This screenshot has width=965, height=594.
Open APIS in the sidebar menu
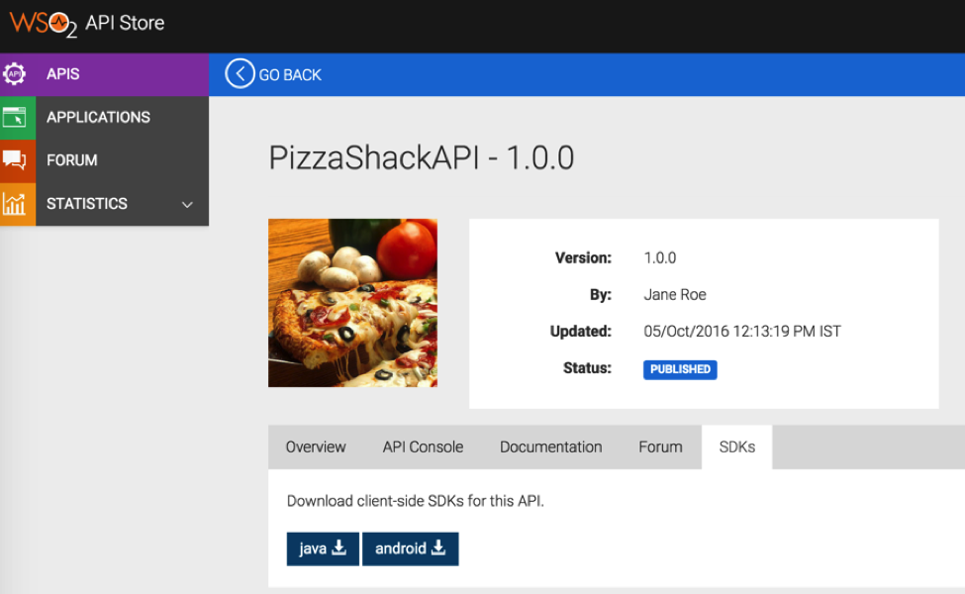coord(63,74)
